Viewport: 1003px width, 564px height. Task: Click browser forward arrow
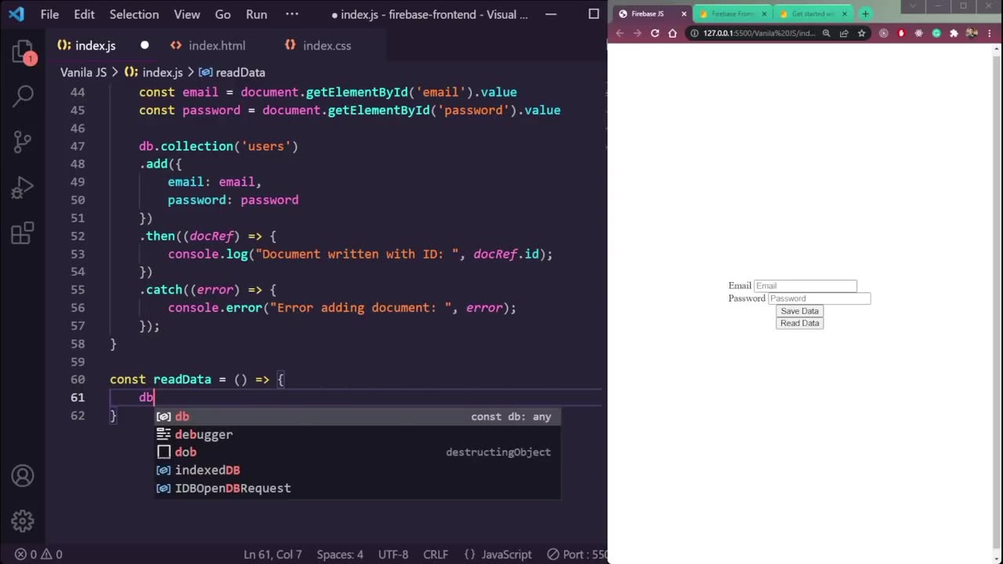(637, 33)
